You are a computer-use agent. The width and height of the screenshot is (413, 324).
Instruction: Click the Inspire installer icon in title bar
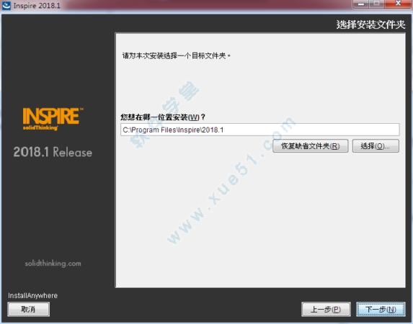tap(6, 6)
